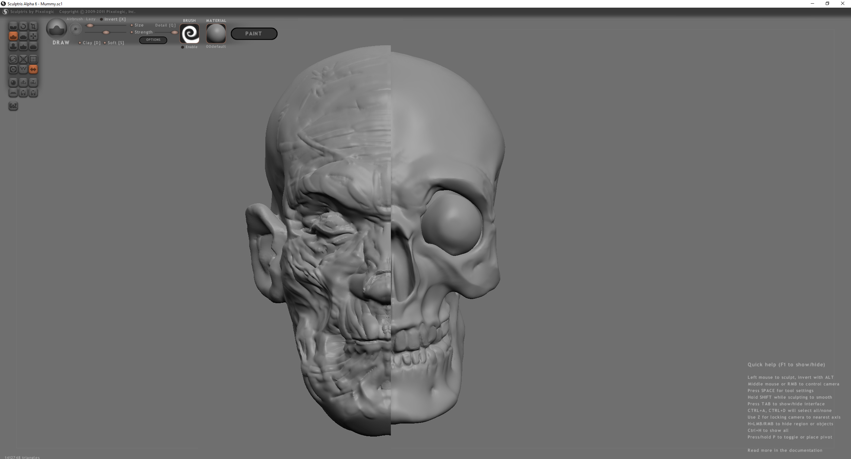Click the Subdivide All grid icon
Image resolution: width=851 pixels, height=459 pixels.
[33, 59]
